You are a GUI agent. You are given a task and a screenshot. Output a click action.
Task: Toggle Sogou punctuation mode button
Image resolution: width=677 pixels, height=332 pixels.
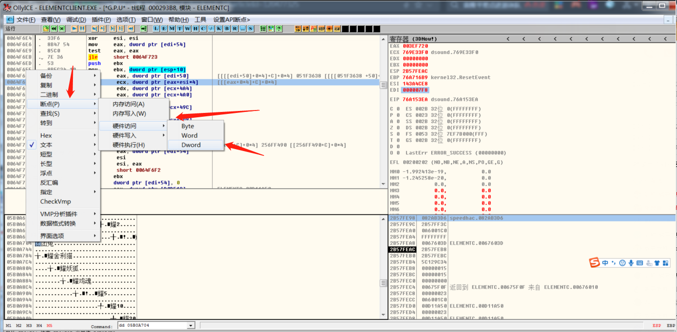pos(614,263)
